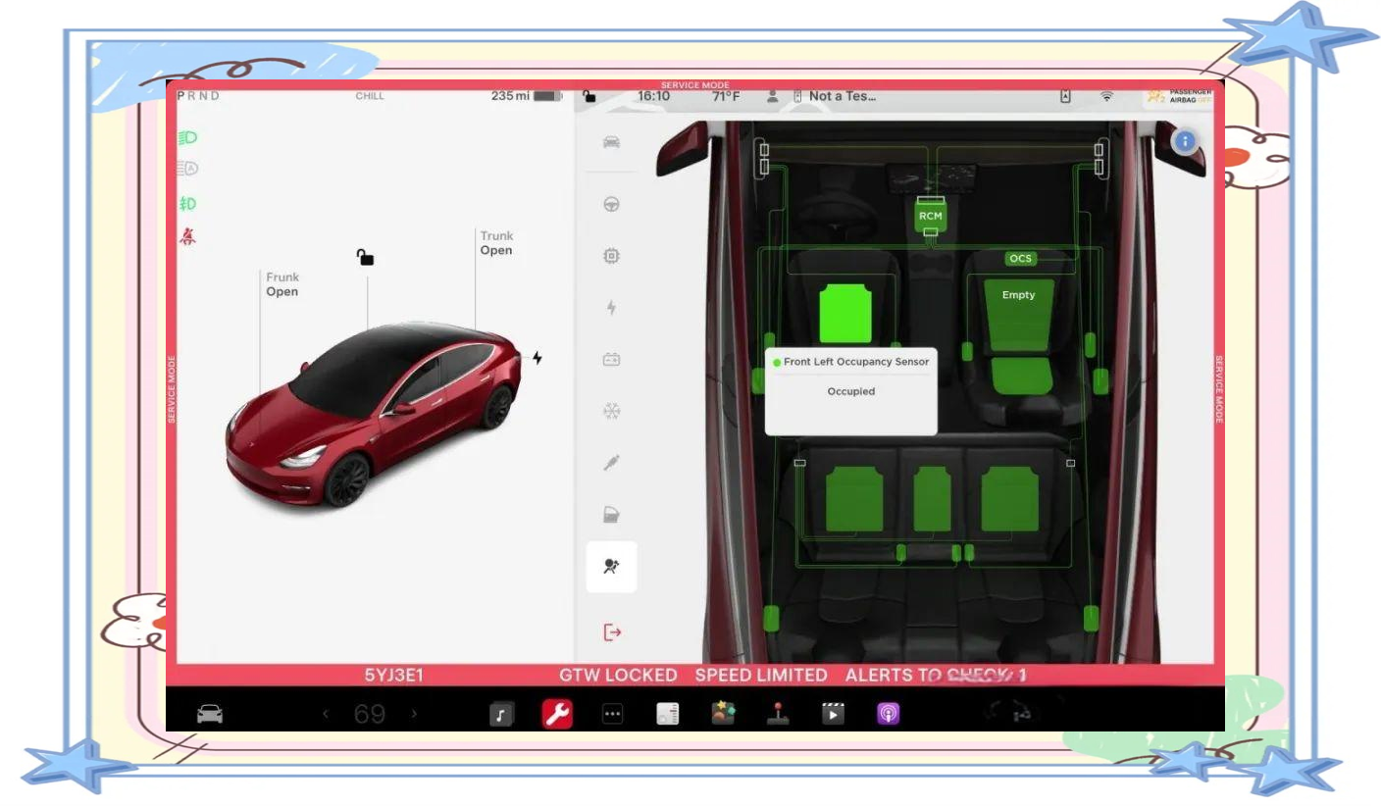Screen dimensions: 1381x806
Task: Open the lightning bolt high-voltage section
Action: point(611,308)
